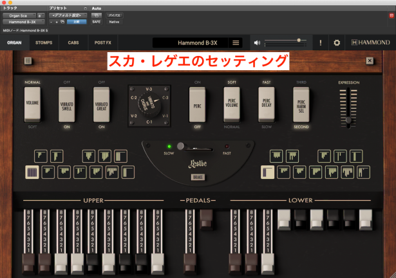
Task: Click the Leslie FAST red indicator light
Action: point(227,147)
